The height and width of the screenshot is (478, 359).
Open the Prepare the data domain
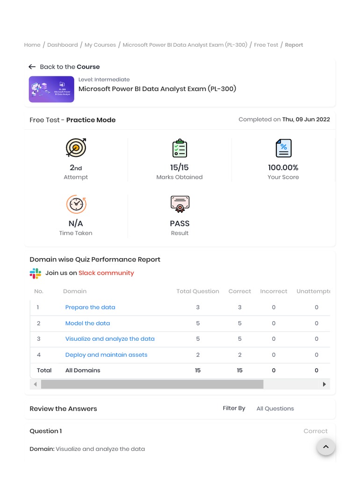(90, 307)
